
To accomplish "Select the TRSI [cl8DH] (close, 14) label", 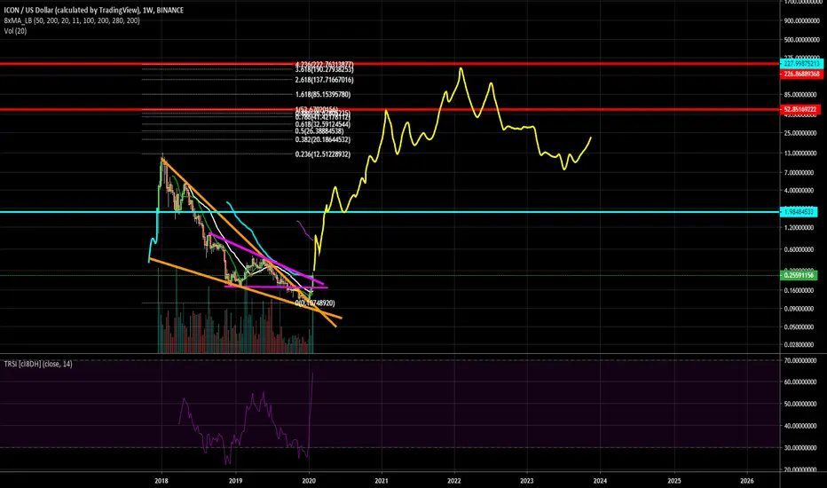I will (x=38, y=364).
